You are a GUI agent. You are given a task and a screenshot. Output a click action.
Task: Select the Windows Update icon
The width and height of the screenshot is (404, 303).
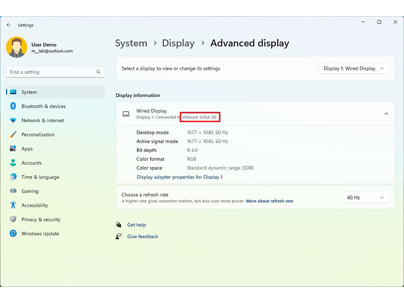[13, 234]
